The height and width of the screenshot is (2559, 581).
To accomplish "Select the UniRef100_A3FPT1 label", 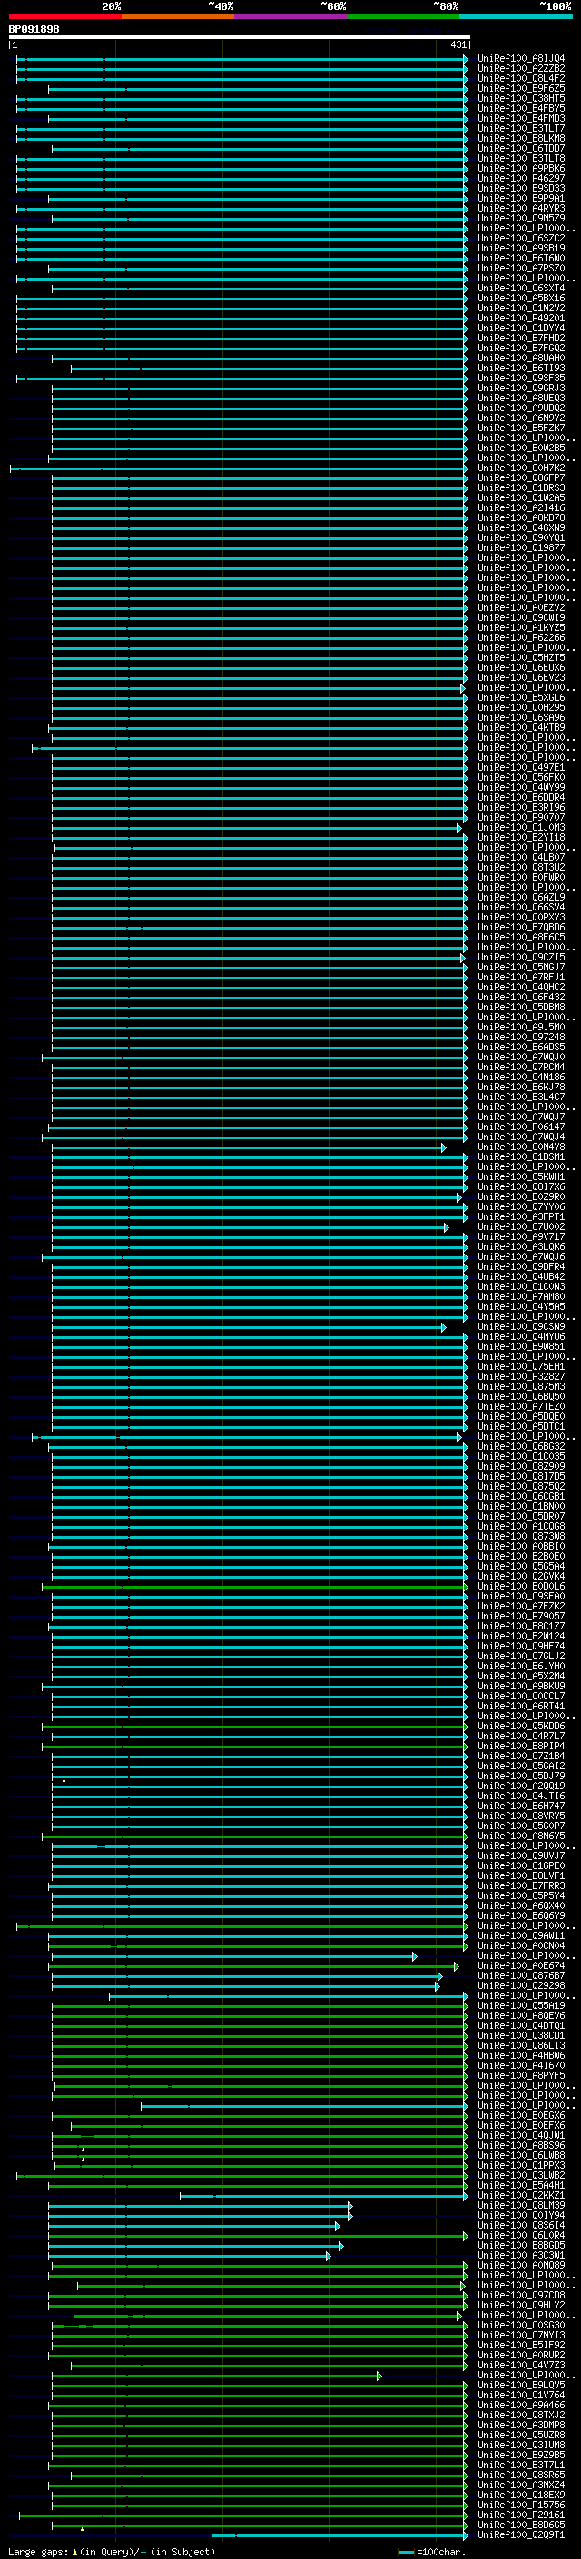I will click(x=520, y=1216).
